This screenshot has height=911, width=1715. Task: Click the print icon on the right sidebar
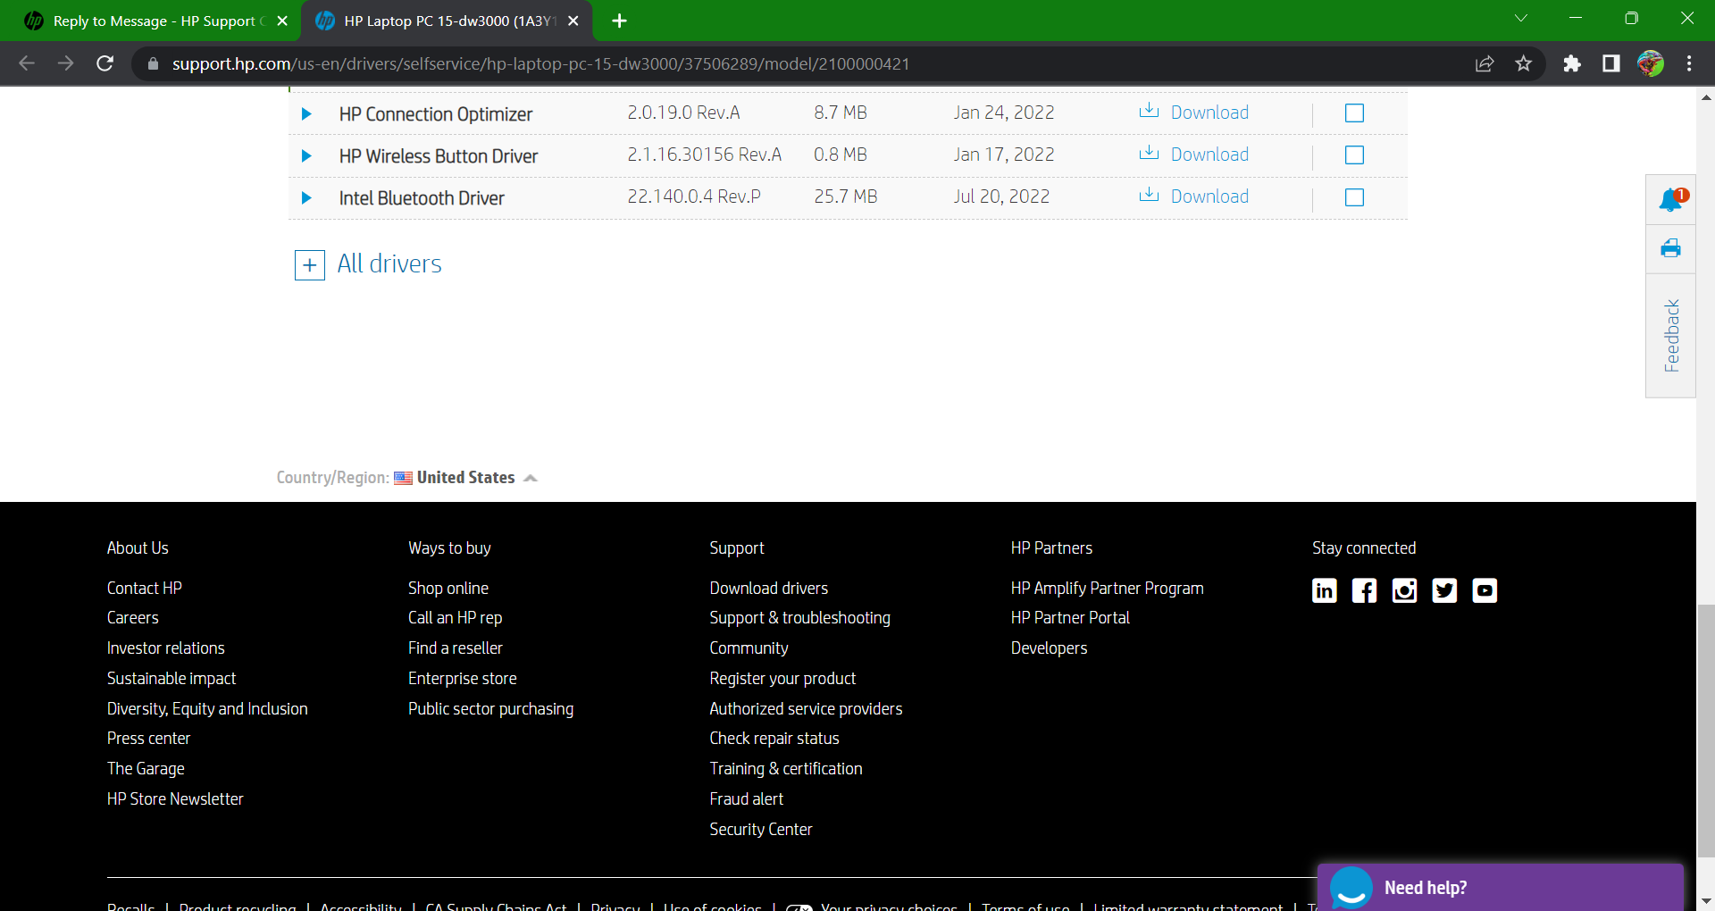(x=1671, y=248)
